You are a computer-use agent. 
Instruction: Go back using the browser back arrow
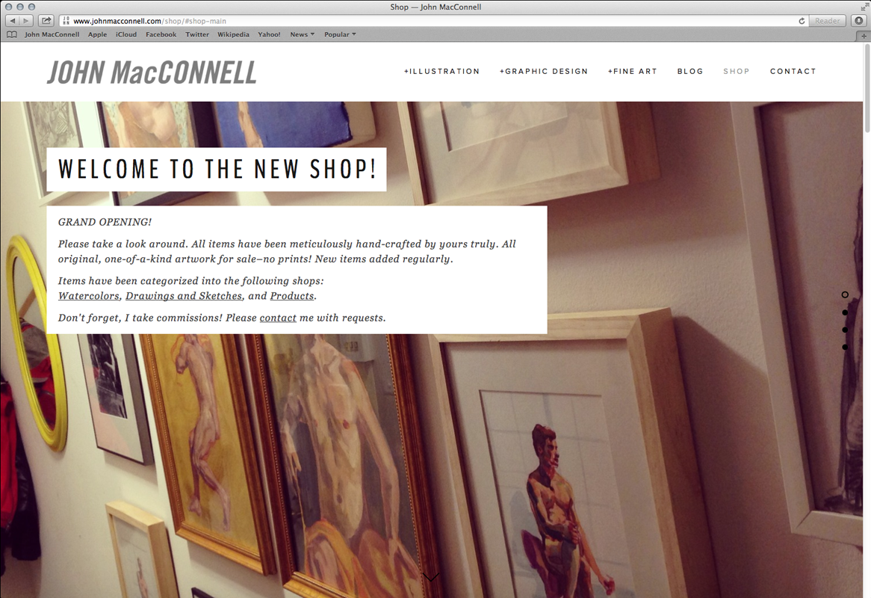pos(12,21)
